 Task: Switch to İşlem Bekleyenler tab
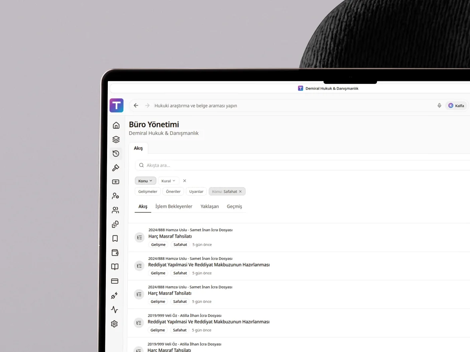(x=174, y=206)
